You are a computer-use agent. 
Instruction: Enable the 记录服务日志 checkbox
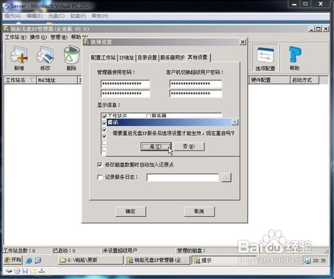point(100,177)
